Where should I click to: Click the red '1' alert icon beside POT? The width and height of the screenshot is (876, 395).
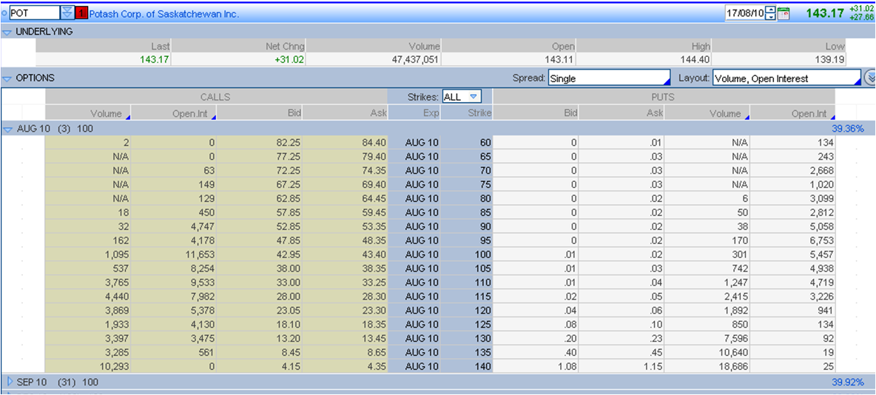81,13
